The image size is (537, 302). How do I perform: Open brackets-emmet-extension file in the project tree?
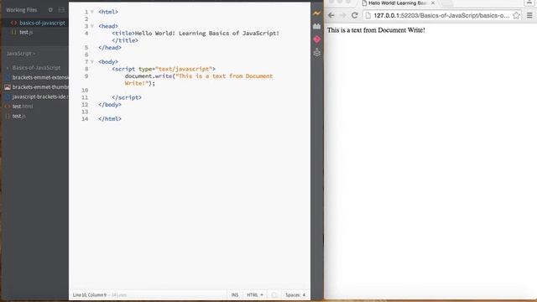click(40, 77)
